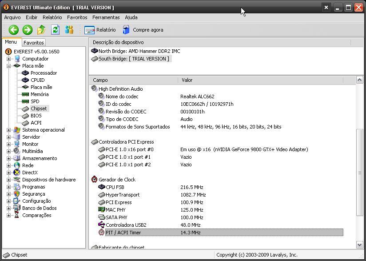This screenshot has height=261, width=366.
Task: Select the Configuração tree item
Action: click(x=36, y=201)
